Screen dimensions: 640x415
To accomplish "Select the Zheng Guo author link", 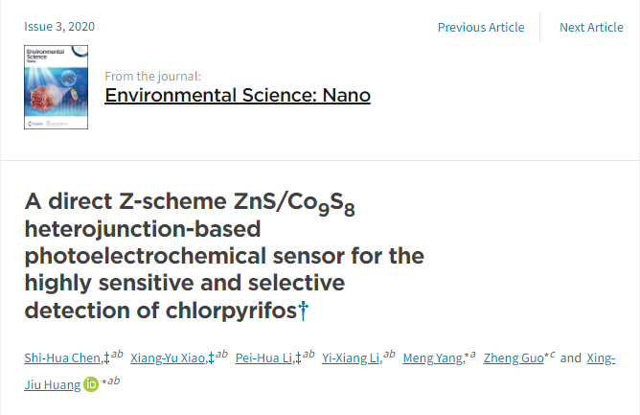I will 514,357.
